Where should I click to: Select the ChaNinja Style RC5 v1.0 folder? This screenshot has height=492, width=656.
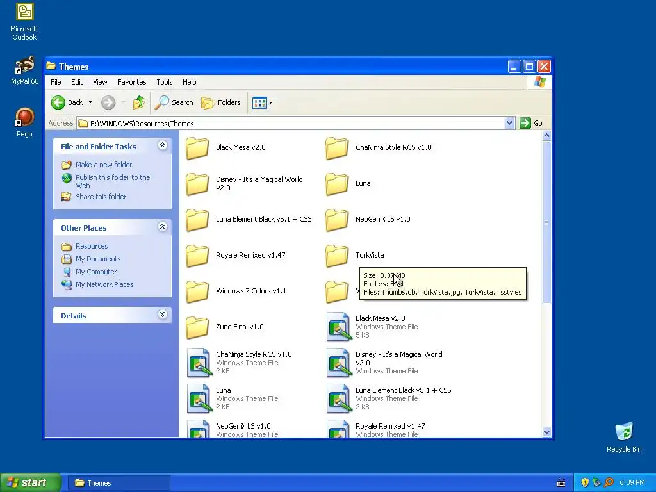[379, 148]
